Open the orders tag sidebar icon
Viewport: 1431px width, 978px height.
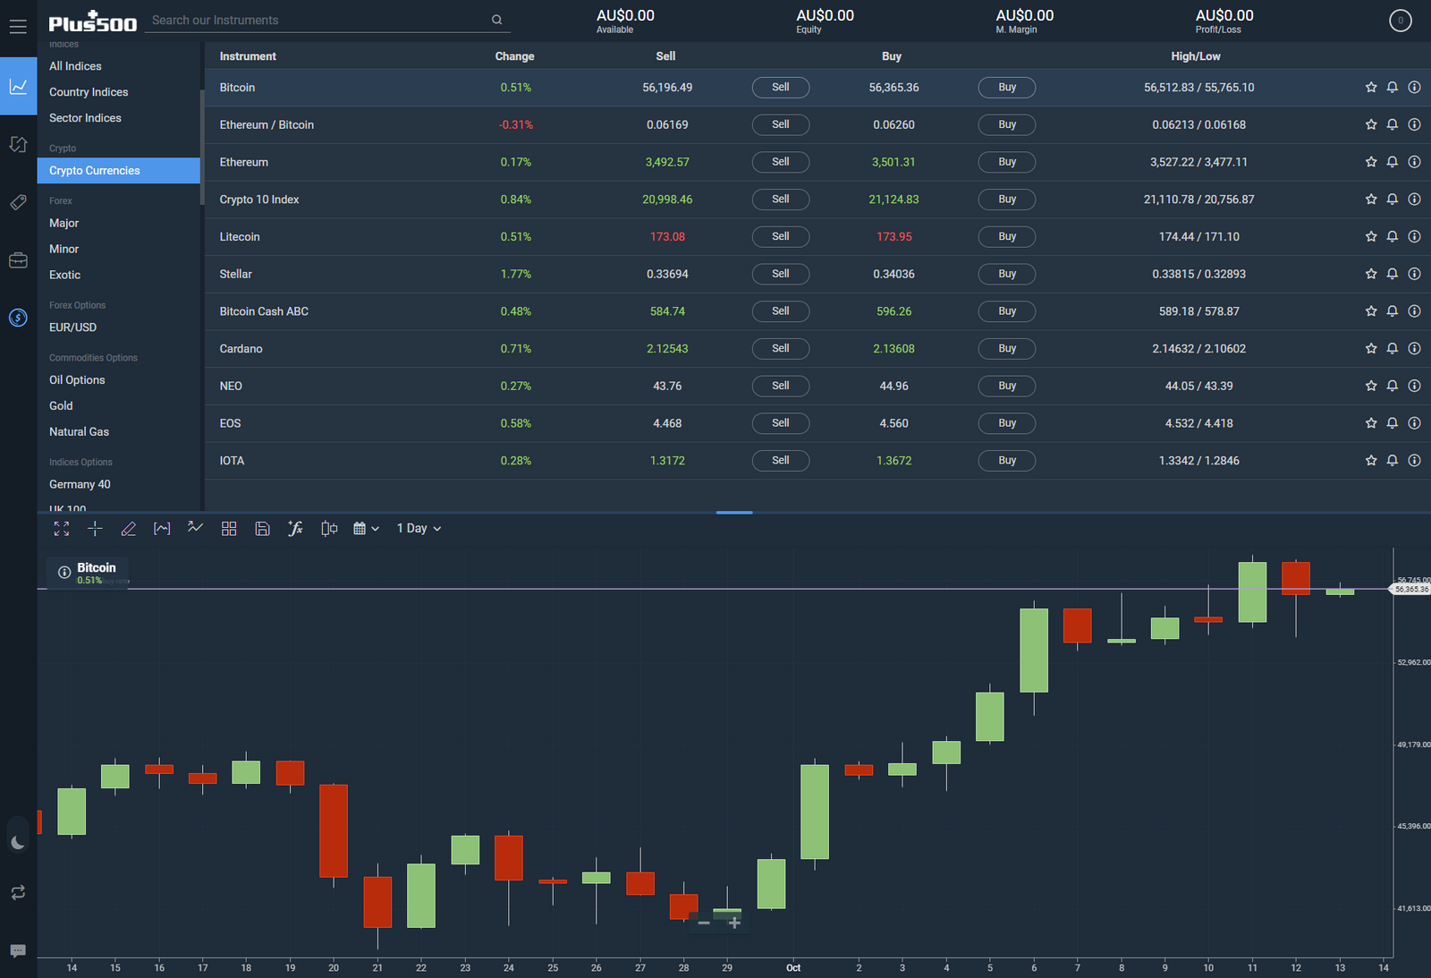pyautogui.click(x=18, y=202)
